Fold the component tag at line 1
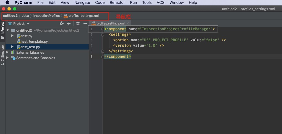 click(103, 29)
